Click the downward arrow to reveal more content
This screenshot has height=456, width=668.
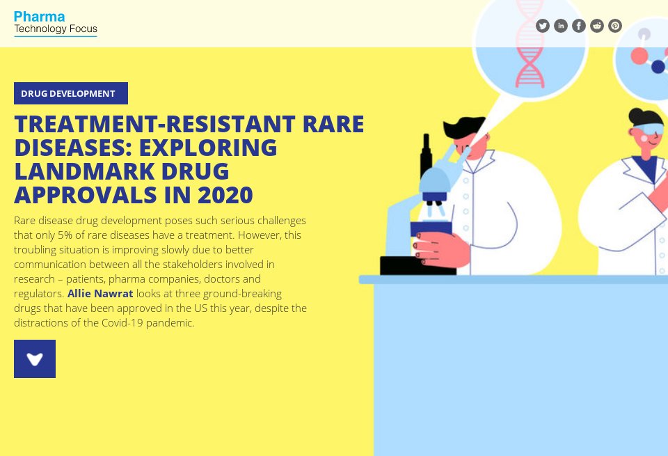click(x=35, y=359)
